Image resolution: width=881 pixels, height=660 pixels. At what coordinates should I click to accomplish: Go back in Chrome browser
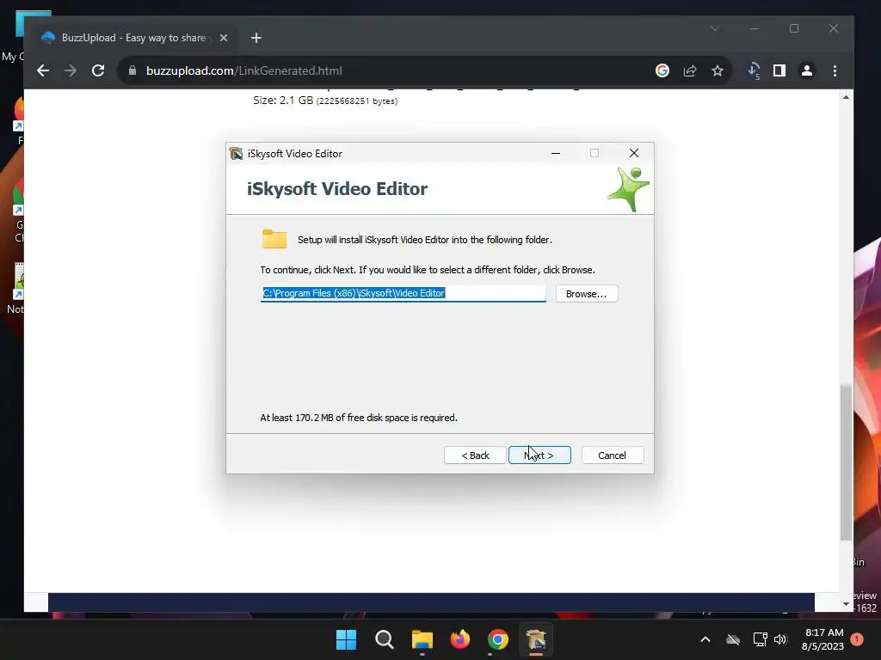[x=43, y=70]
